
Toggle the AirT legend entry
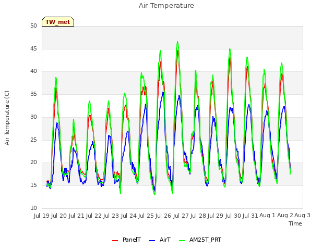tap(160, 240)
